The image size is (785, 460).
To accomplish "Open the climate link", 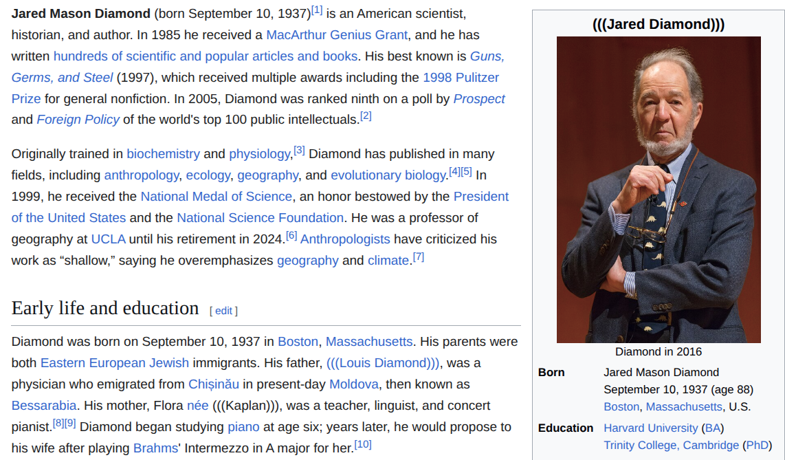I will (x=388, y=261).
